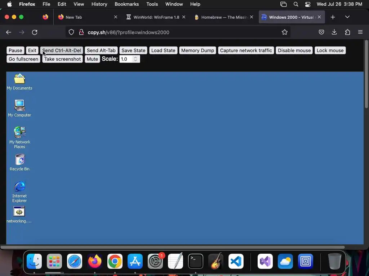Viewport: 369px width, 276px height.
Task: Click the vertical page scrollbar
Action: point(366,74)
